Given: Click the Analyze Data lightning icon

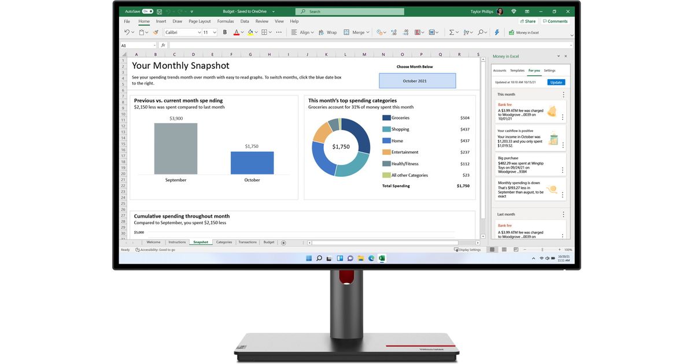Looking at the screenshot, I should click(x=496, y=32).
